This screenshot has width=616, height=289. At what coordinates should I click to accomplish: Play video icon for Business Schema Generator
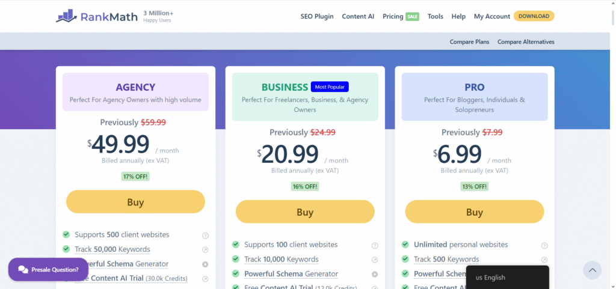tap(375, 274)
